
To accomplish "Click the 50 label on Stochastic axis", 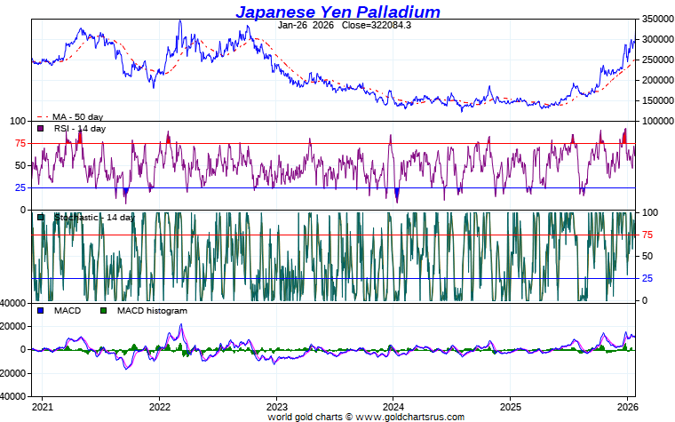I will click(647, 256).
